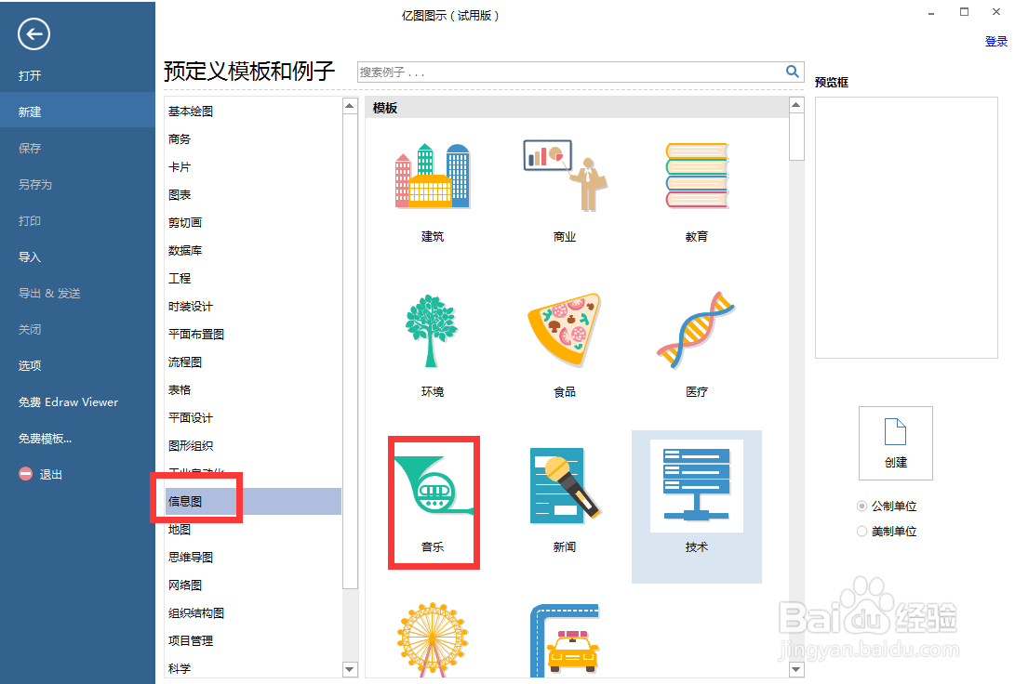Click the 另存为 menu item

click(x=35, y=184)
